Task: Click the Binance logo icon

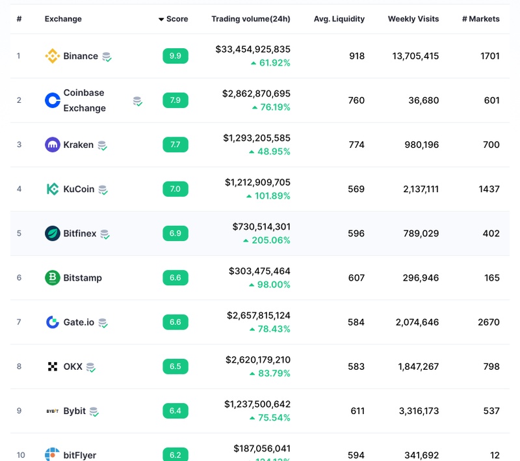Action: pos(53,56)
